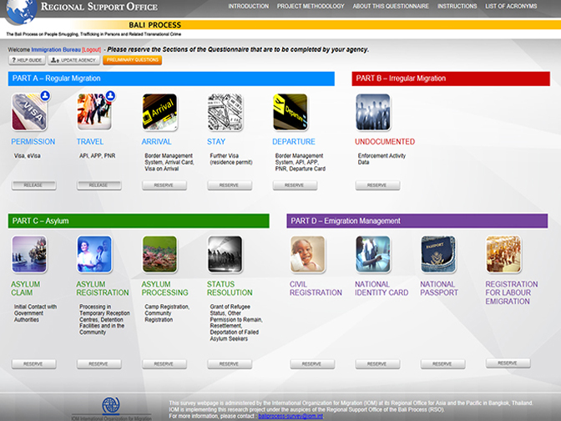Click the 'API, APP, PNR' description
This screenshot has width=561, height=421.
click(98, 156)
